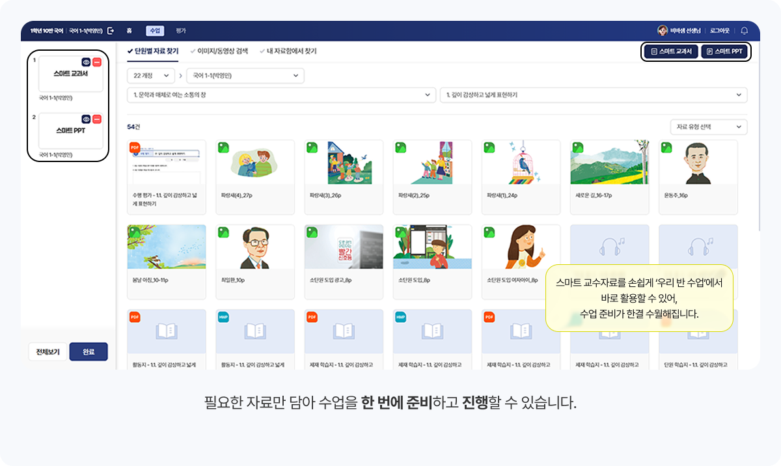Remove 스마트 교과서 with its red minus icon
Image resolution: width=781 pixels, height=466 pixels.
[x=97, y=62]
